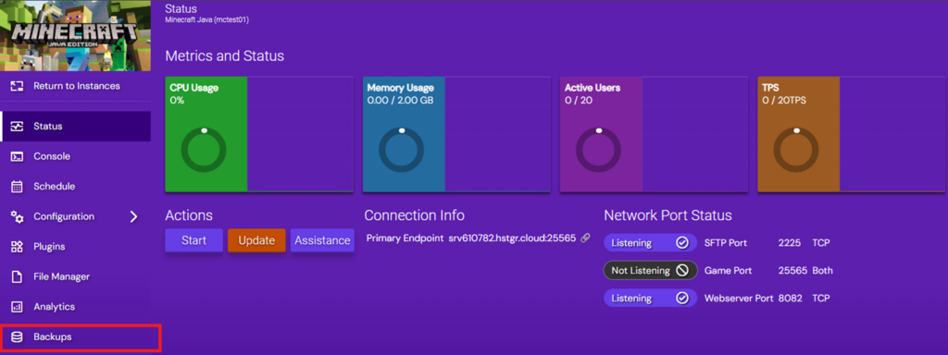Click the Game Port label
This screenshot has width=948, height=355.
click(x=728, y=271)
